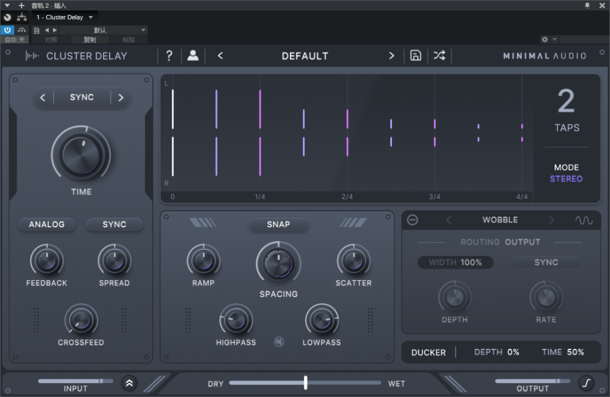This screenshot has height=397, width=610.
Task: Click the CROSSFEED knob
Action: click(x=81, y=320)
